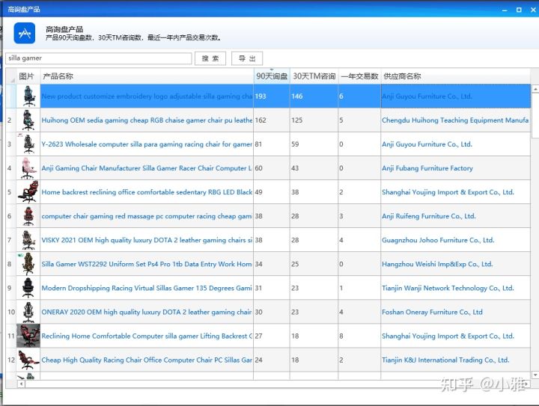Minimize the 高询盘产品 window
Image resolution: width=539 pixels, height=406 pixels.
pos(505,10)
